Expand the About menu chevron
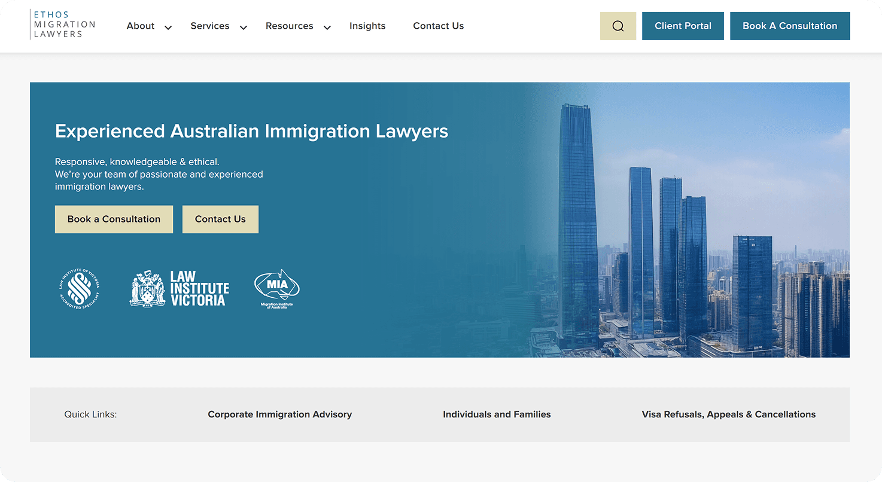The width and height of the screenshot is (882, 482). [168, 27]
